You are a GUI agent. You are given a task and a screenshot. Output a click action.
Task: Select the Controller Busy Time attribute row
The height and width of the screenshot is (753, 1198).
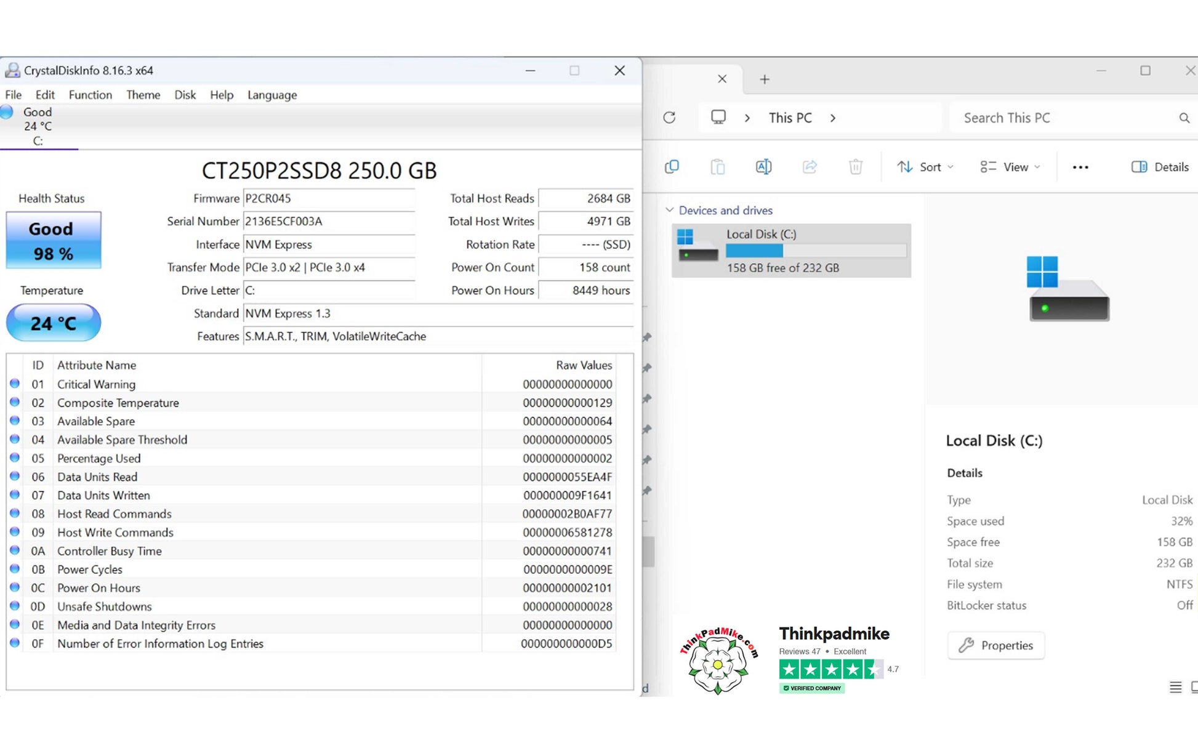[x=312, y=551]
